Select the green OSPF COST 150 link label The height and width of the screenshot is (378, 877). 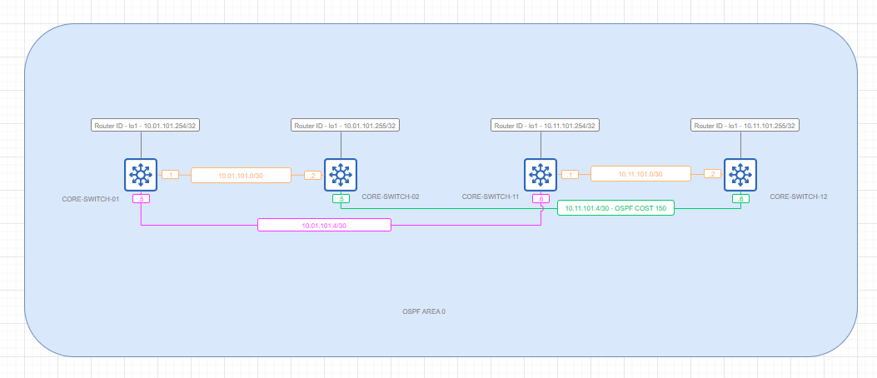[615, 208]
